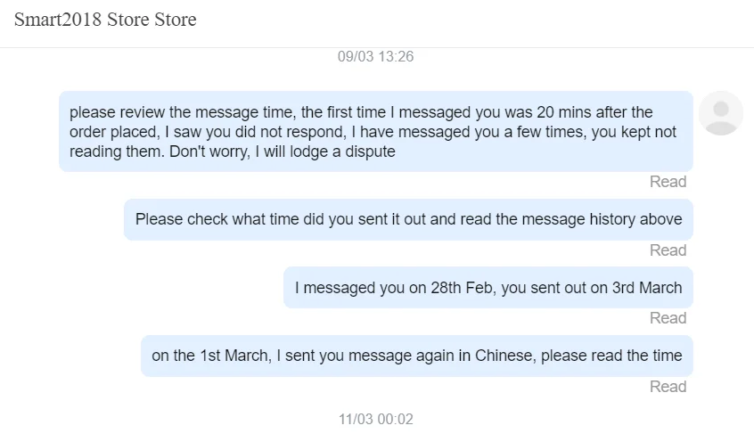The image size is (754, 442).
Task: Click the 11/03 00:02 timestamp
Action: click(x=375, y=419)
